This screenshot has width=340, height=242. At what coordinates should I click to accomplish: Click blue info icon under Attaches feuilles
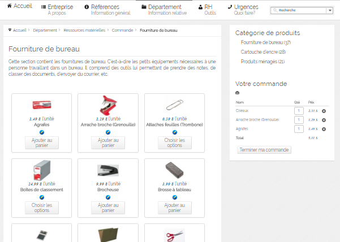click(x=175, y=132)
